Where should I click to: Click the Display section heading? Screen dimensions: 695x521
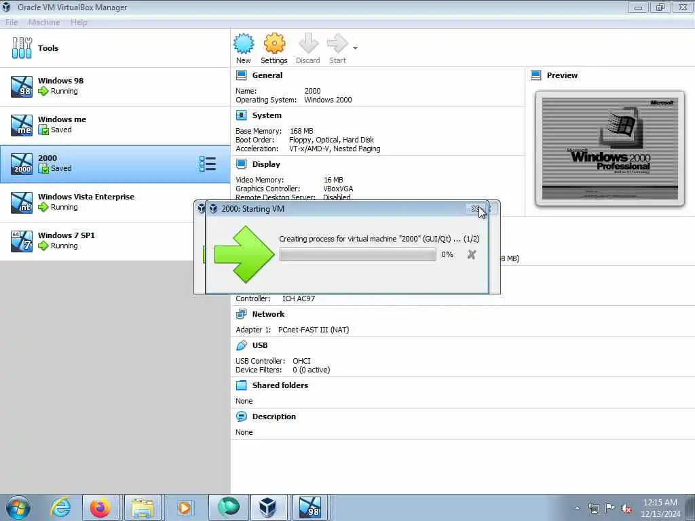(x=266, y=164)
